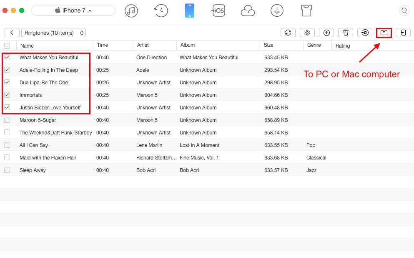Open the iCloud content icon
The image size is (414, 258).
pyautogui.click(x=248, y=11)
